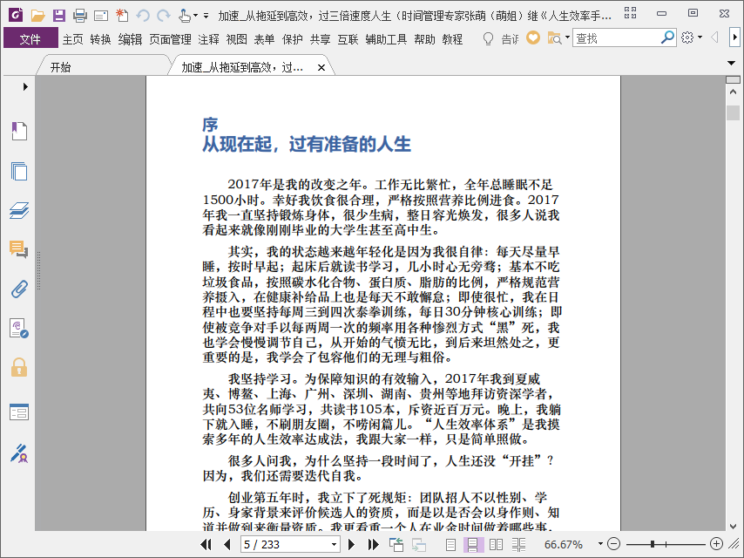
Task: Go to the previous page
Action: [227, 544]
